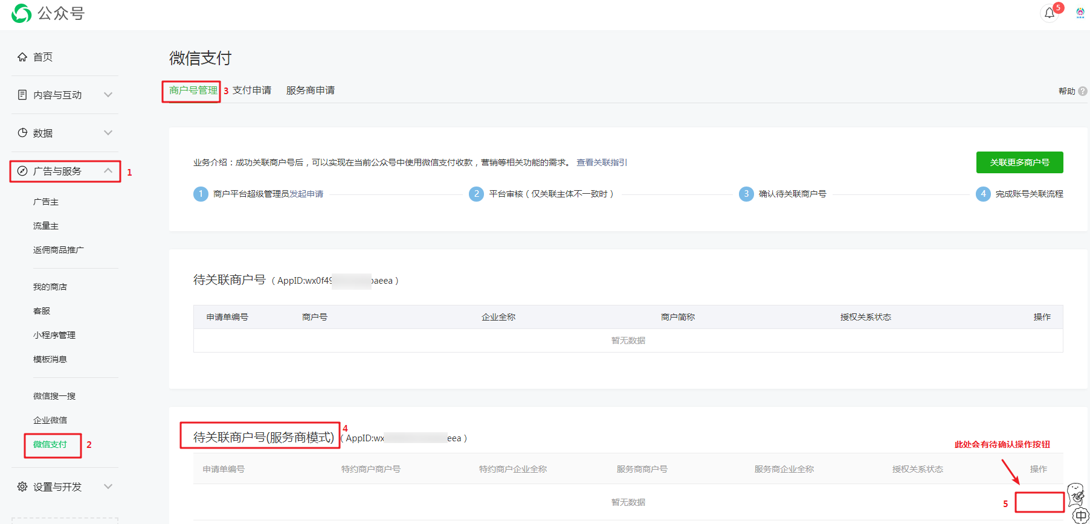Click the home icon beside 首页

pos(22,57)
